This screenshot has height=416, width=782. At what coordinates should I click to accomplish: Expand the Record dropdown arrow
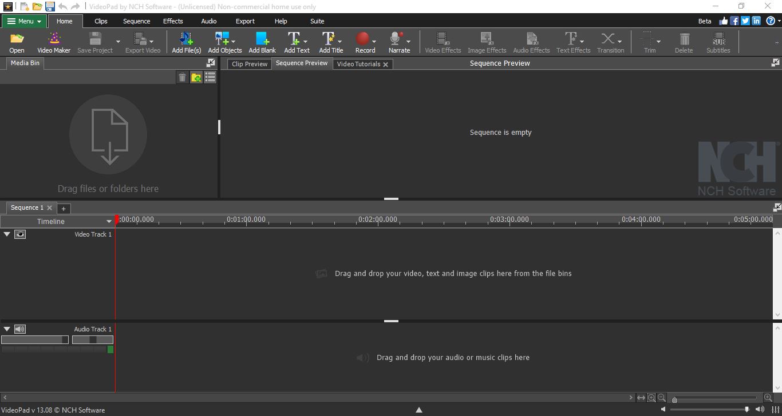[x=374, y=42]
